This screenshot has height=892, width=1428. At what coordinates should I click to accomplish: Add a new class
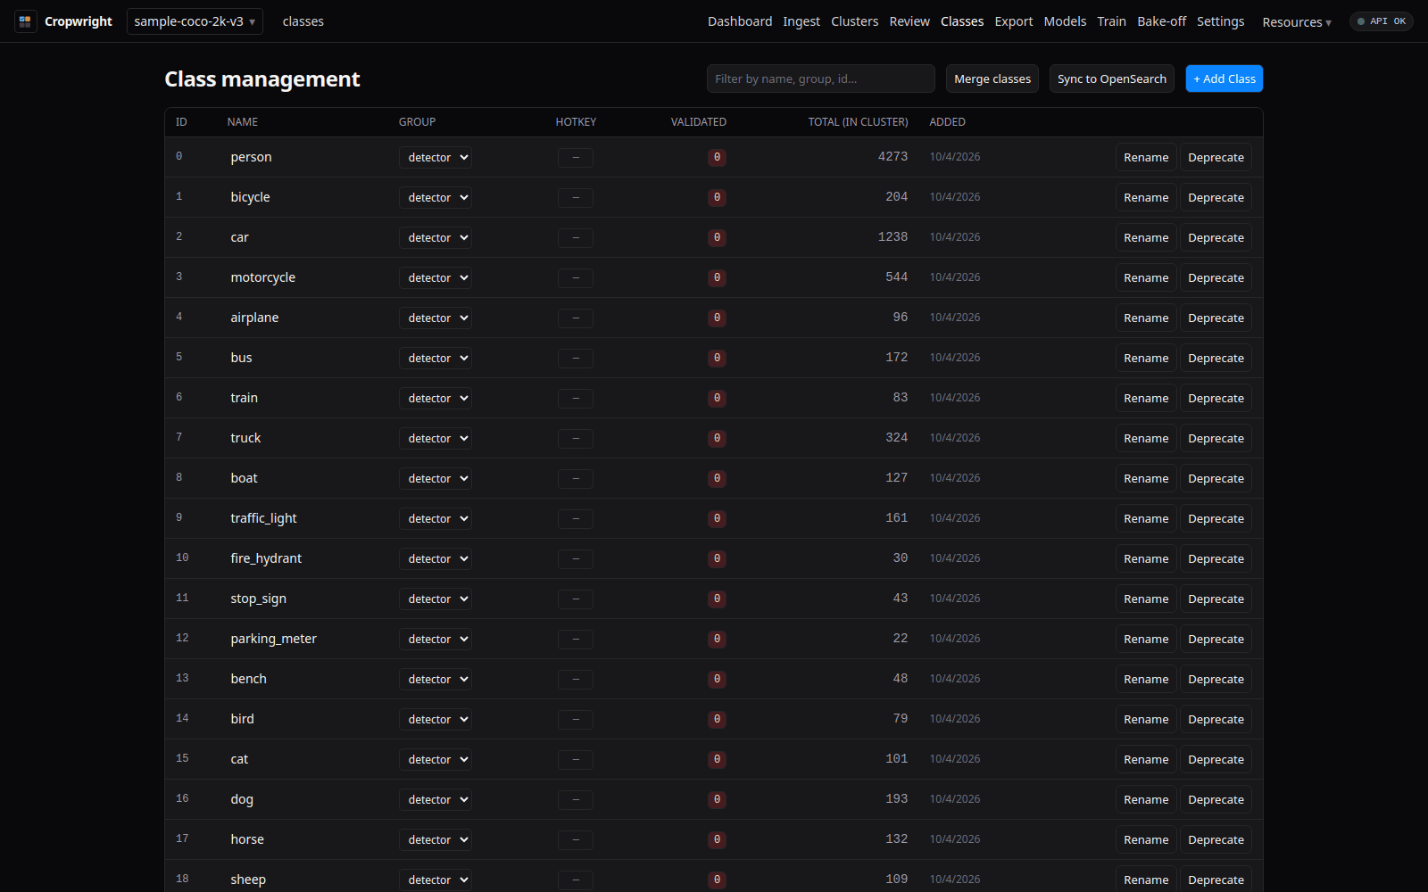pos(1225,78)
